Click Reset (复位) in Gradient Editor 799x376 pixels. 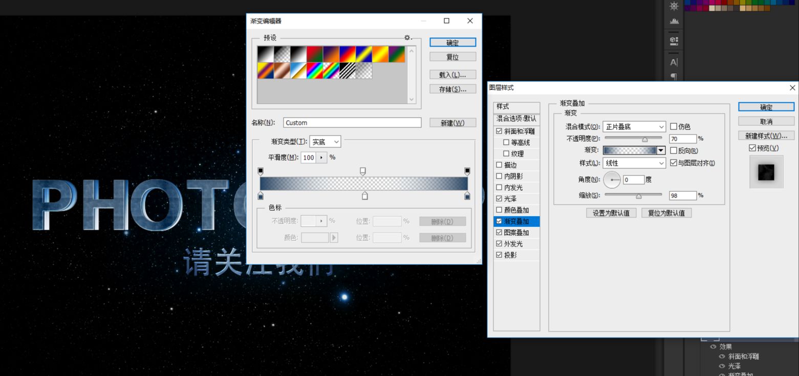pyautogui.click(x=452, y=57)
